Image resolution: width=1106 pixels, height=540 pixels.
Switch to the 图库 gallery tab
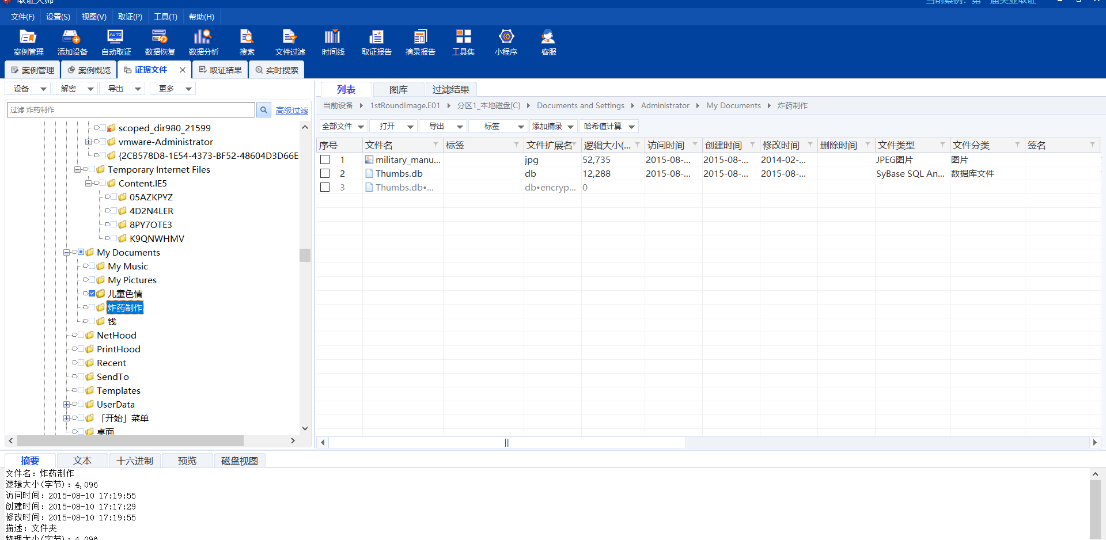pos(399,89)
